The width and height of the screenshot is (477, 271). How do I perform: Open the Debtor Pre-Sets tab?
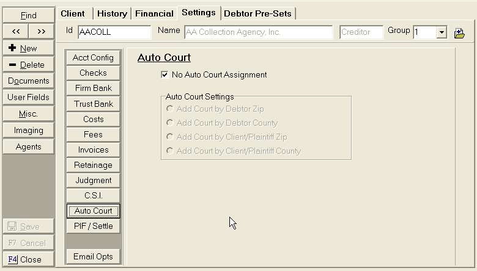click(257, 13)
